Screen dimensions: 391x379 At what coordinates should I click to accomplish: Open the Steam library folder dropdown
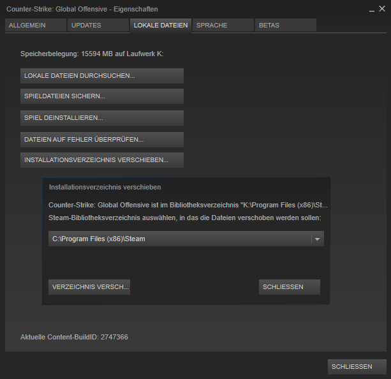[x=186, y=239]
